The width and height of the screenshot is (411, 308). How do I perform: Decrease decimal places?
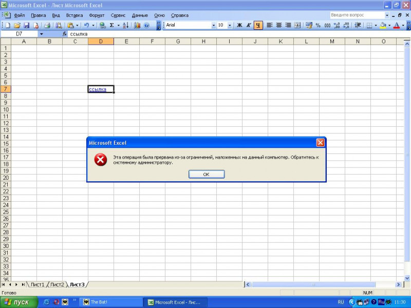pyautogui.click(x=346, y=25)
